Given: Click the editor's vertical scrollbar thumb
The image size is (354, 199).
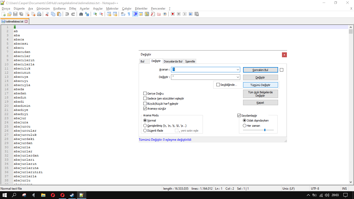Looking at the screenshot, I should tap(351, 32).
